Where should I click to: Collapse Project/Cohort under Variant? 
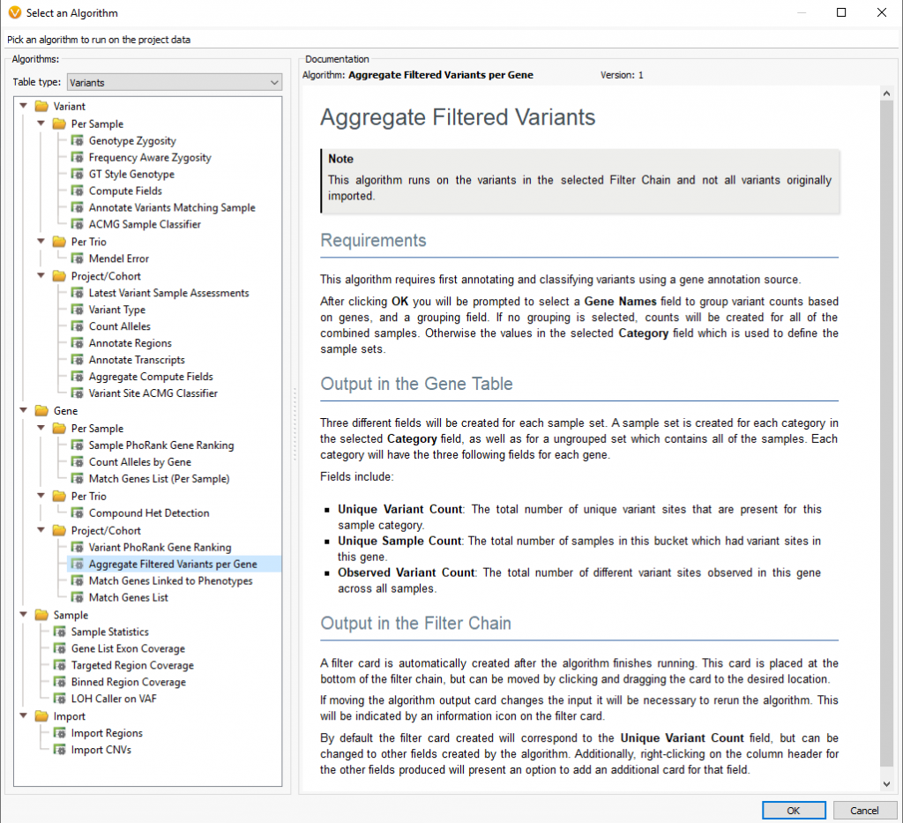[41, 275]
